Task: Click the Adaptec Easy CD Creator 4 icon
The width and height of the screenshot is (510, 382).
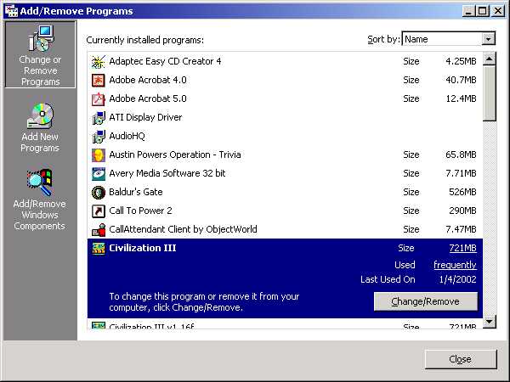Action: pyautogui.click(x=98, y=61)
